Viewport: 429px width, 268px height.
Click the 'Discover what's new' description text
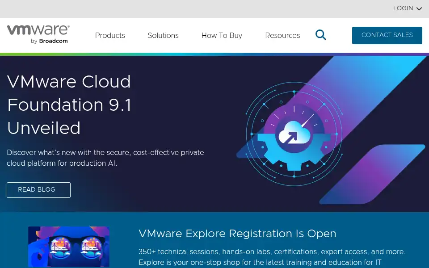pos(105,158)
